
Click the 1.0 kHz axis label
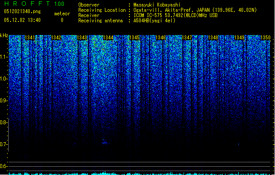pos(4,79)
